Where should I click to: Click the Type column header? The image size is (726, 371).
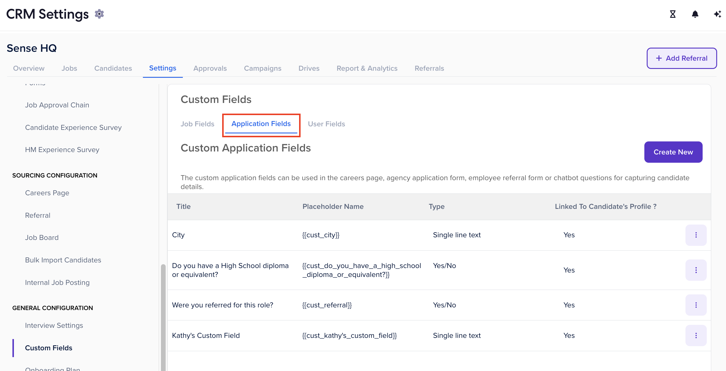[437, 207]
